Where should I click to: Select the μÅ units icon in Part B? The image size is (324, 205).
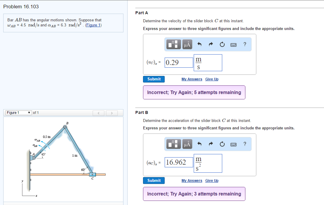(x=187, y=144)
